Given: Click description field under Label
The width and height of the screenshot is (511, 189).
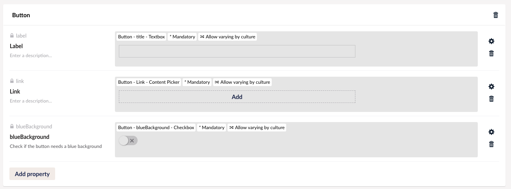Looking at the screenshot, I should tap(59, 56).
